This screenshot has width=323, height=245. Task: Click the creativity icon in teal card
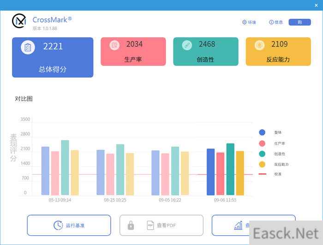187,45
